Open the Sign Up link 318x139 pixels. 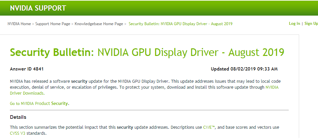click(311, 23)
